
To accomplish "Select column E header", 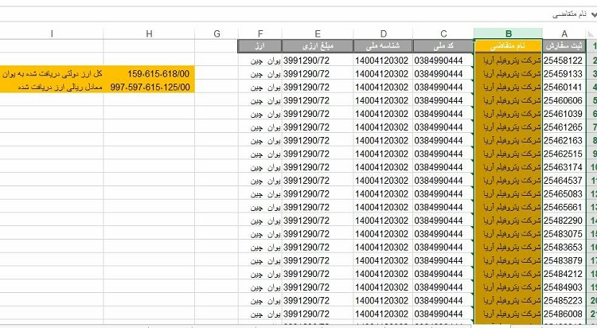I will [318, 33].
